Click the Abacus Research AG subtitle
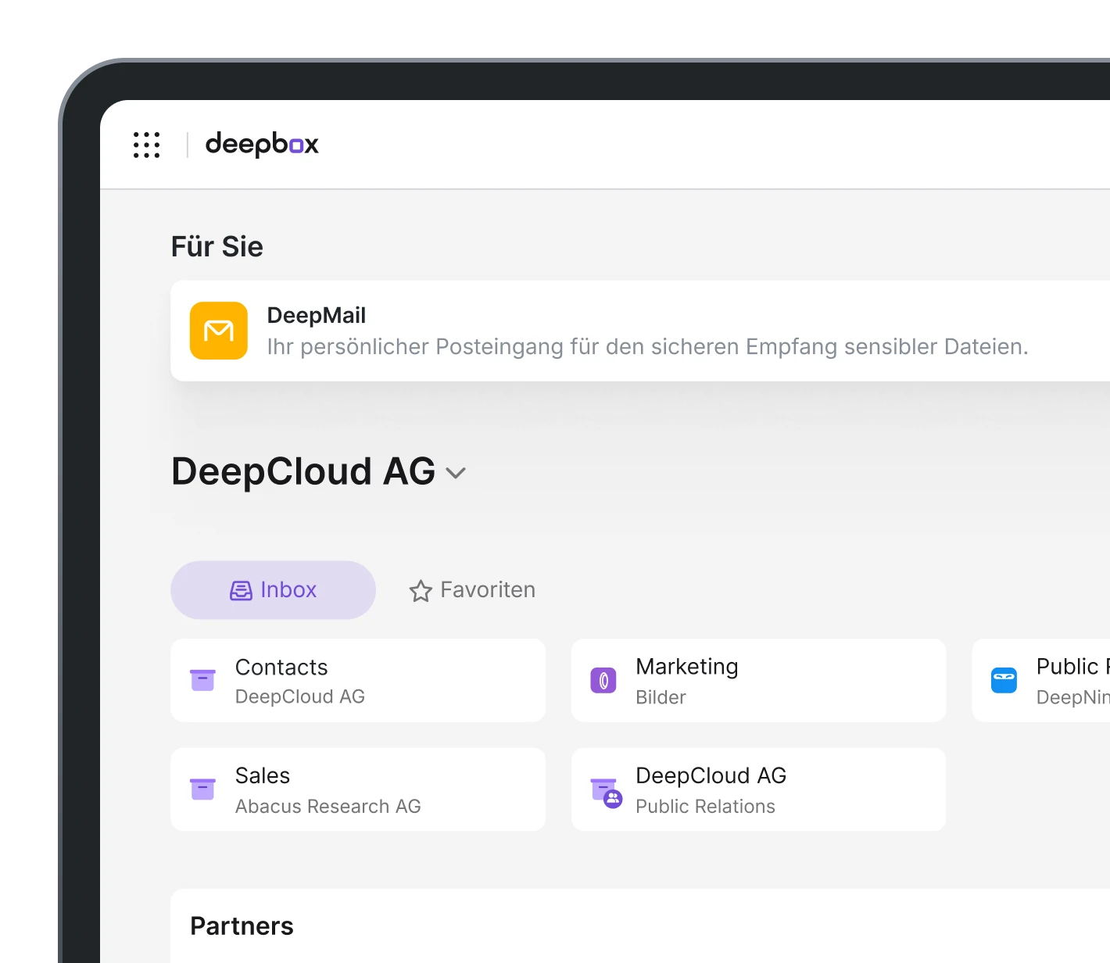Image resolution: width=1110 pixels, height=963 pixels. tap(328, 806)
